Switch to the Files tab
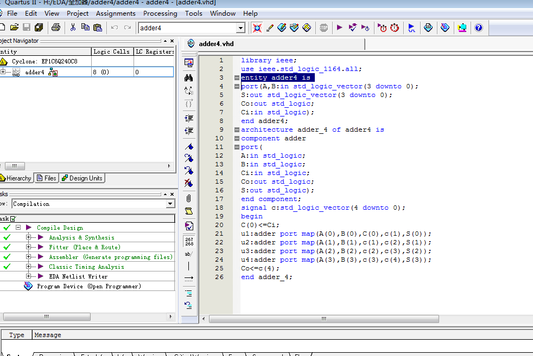 coord(47,178)
